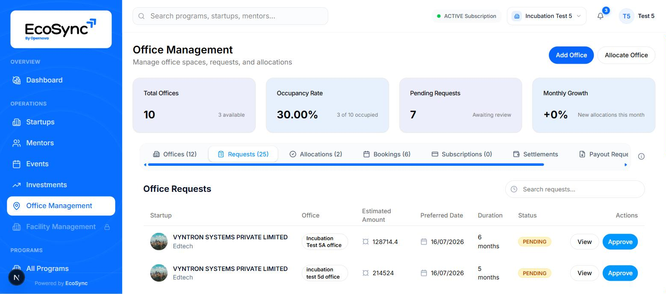Click the ACTIVE Subscription status badge

[467, 16]
